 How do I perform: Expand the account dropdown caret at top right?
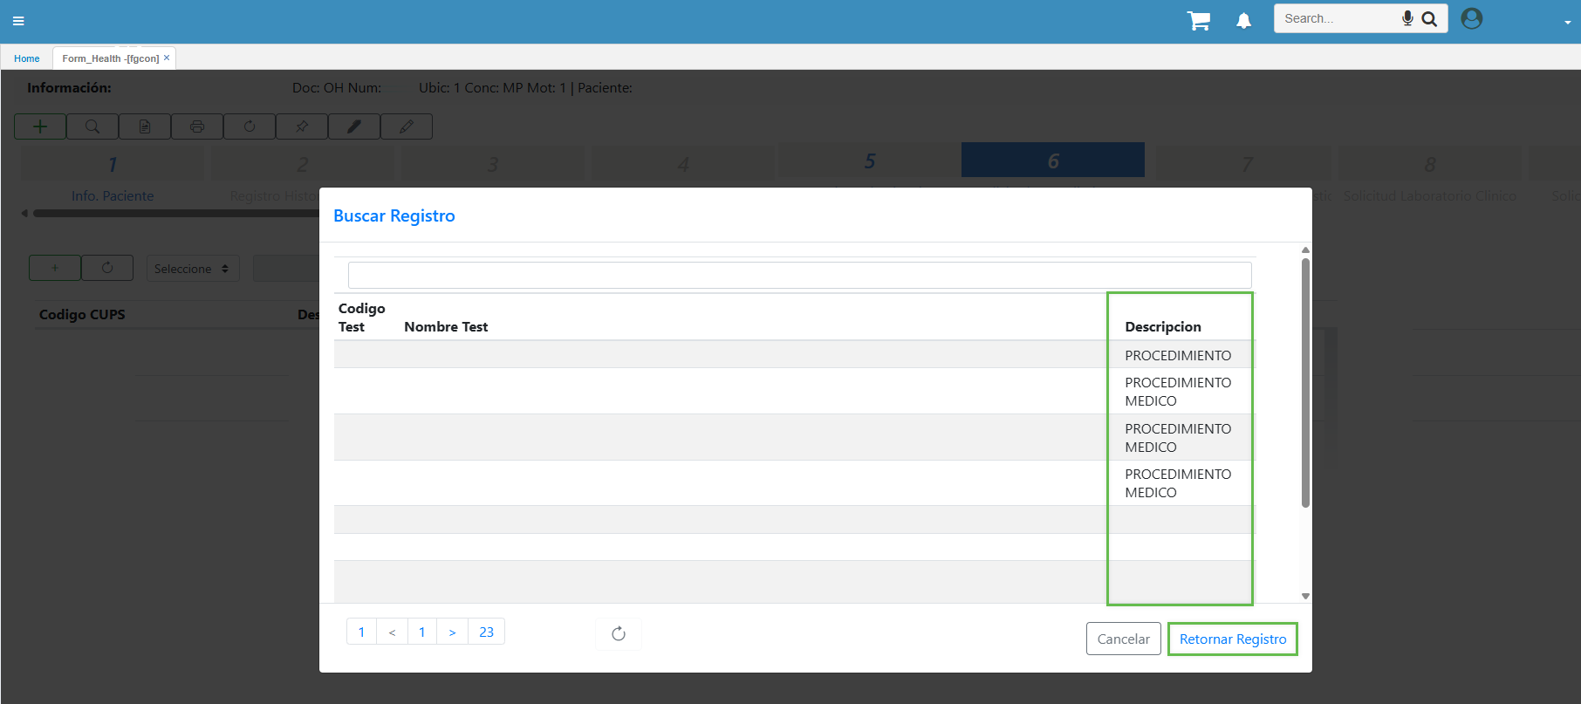click(x=1567, y=23)
